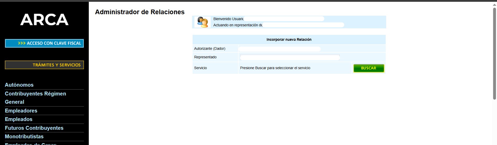497x145 pixels.
Task: Click the Representado label
Action: [205, 57]
